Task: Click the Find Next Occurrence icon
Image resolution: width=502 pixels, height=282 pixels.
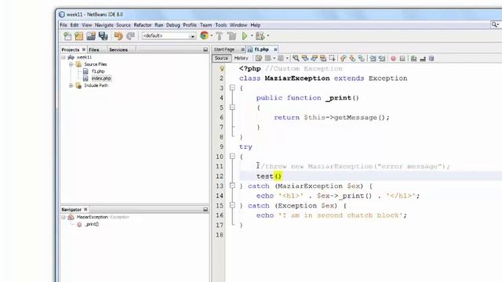Action: click(314, 58)
